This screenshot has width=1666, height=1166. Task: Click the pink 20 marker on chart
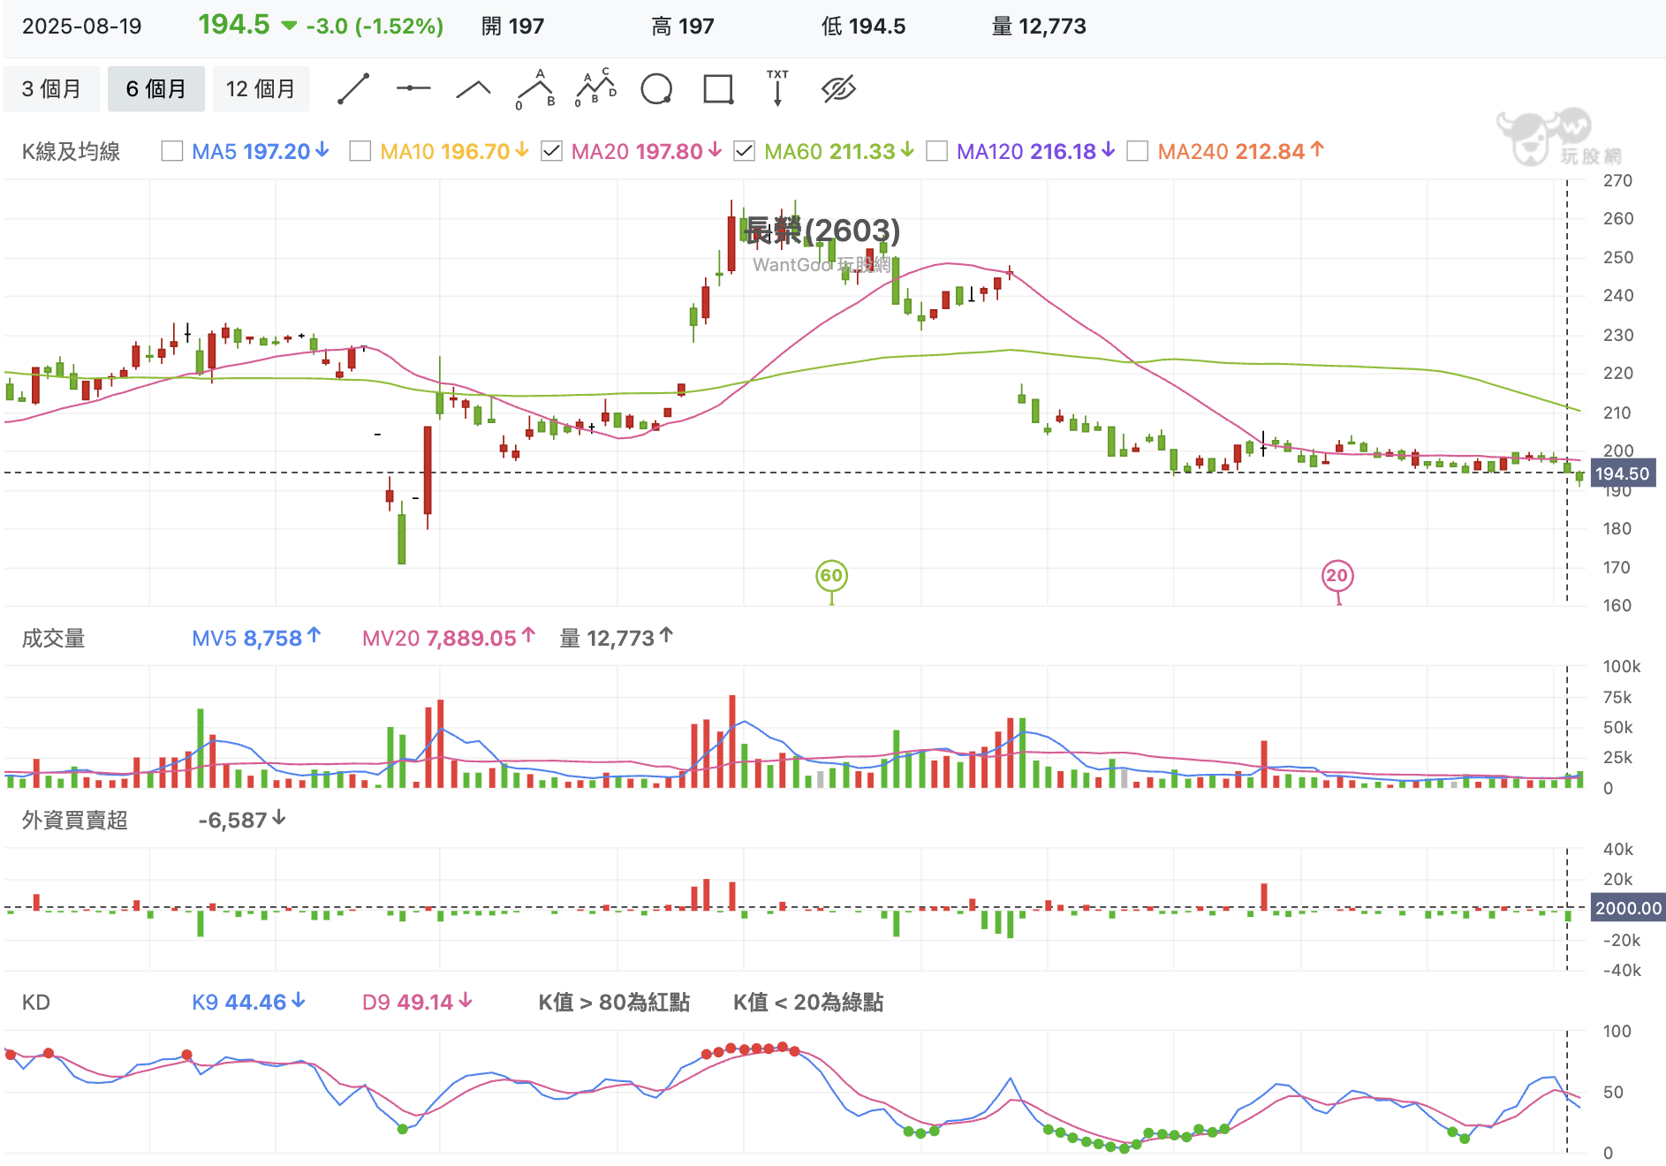(1337, 576)
